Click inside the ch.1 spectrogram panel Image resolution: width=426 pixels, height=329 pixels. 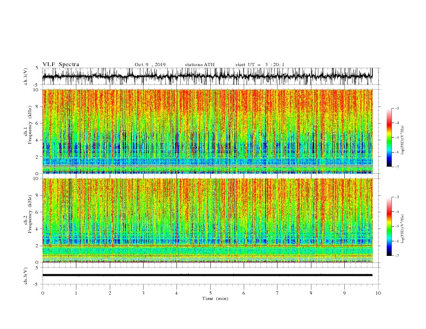click(x=207, y=131)
